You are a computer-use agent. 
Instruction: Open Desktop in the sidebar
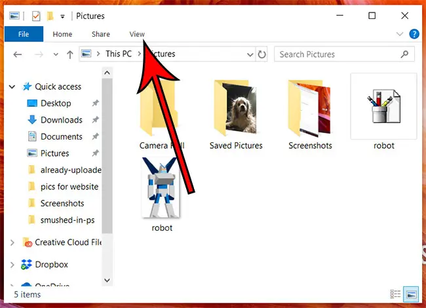point(56,103)
